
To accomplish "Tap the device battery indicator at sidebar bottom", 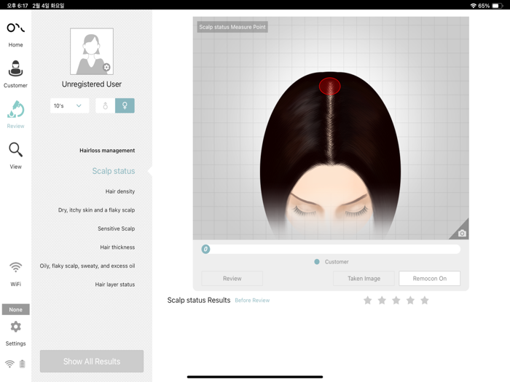I will click(22, 364).
